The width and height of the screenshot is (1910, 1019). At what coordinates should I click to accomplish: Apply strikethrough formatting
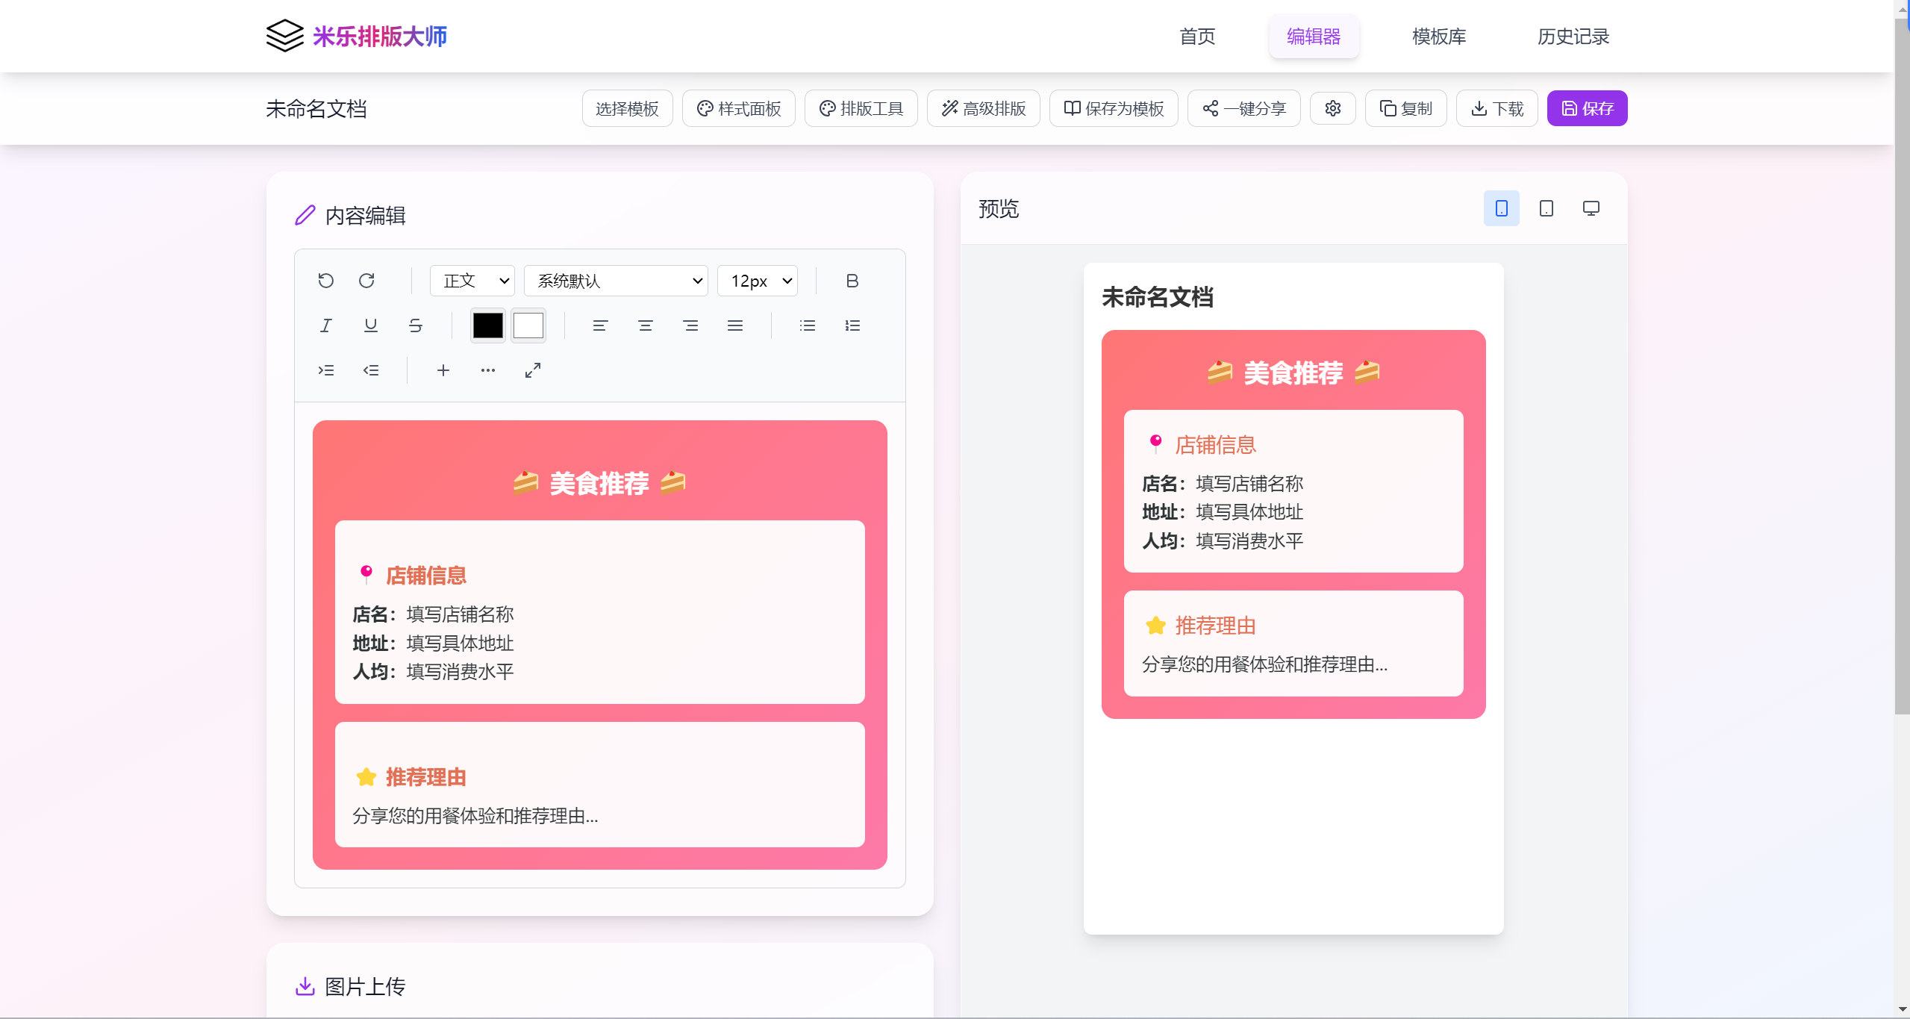416,325
